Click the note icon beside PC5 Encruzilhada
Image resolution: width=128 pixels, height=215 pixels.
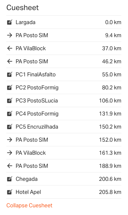point(10,127)
